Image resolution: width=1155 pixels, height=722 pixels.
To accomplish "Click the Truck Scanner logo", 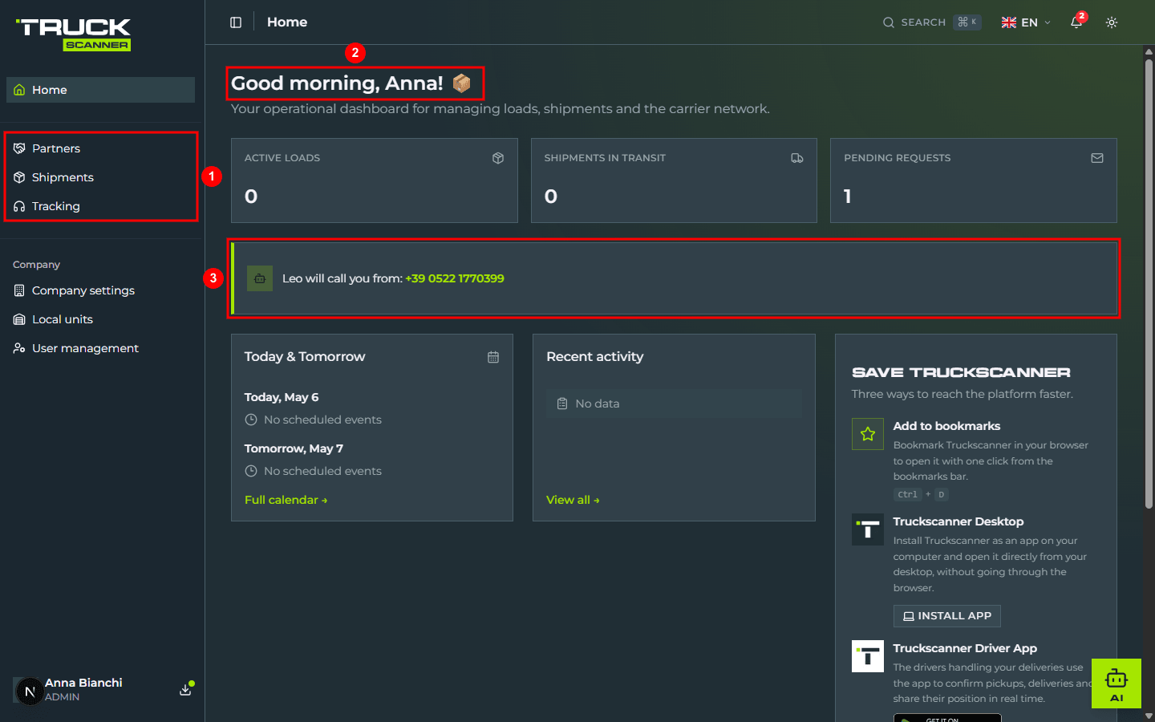I will 74,34.
